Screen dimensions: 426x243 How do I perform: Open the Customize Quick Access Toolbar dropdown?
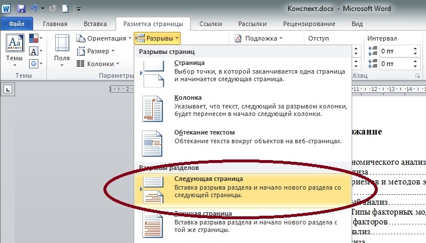coord(78,9)
